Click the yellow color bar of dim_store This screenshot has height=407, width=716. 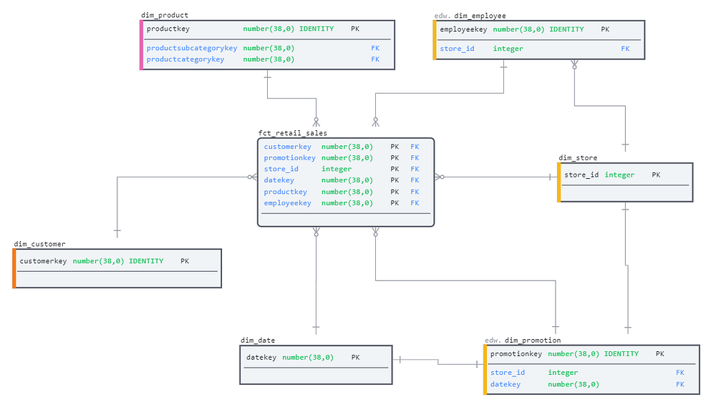(559, 182)
